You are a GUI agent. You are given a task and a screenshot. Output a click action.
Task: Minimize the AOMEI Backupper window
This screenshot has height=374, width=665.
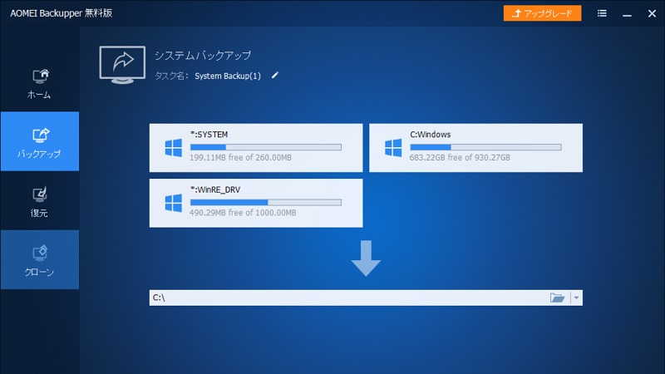[627, 14]
